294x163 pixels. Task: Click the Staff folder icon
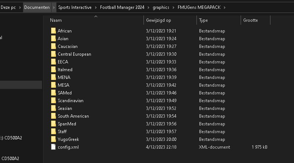tap(53, 132)
